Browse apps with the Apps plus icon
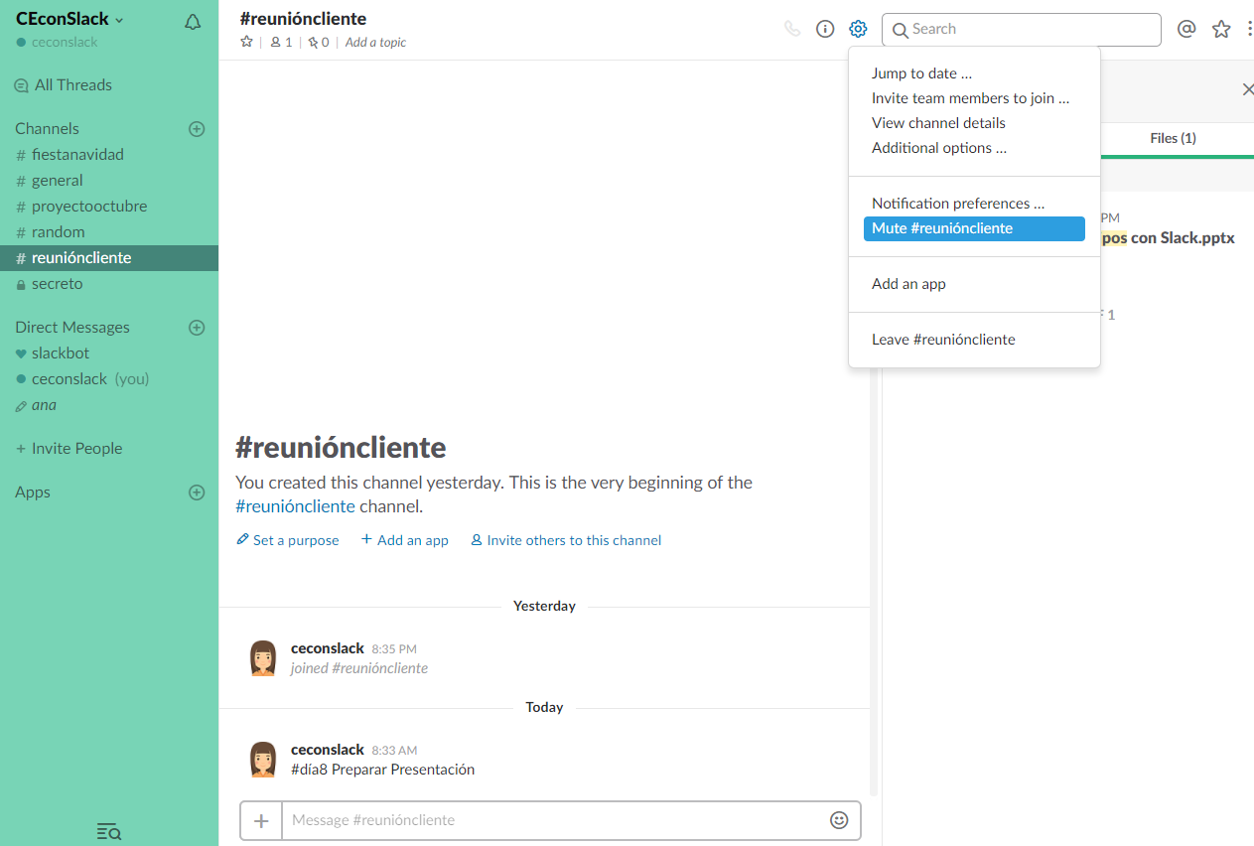 point(197,493)
